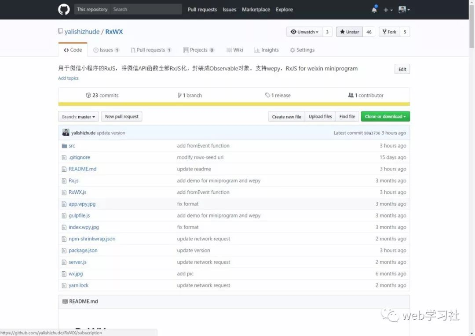Unstar the repository
The width and height of the screenshot is (475, 336).
[349, 32]
